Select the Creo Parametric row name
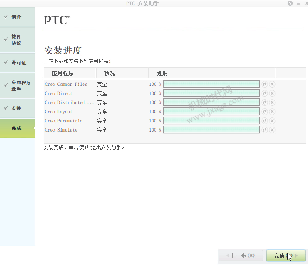This screenshot has width=308, height=266. (x=63, y=121)
